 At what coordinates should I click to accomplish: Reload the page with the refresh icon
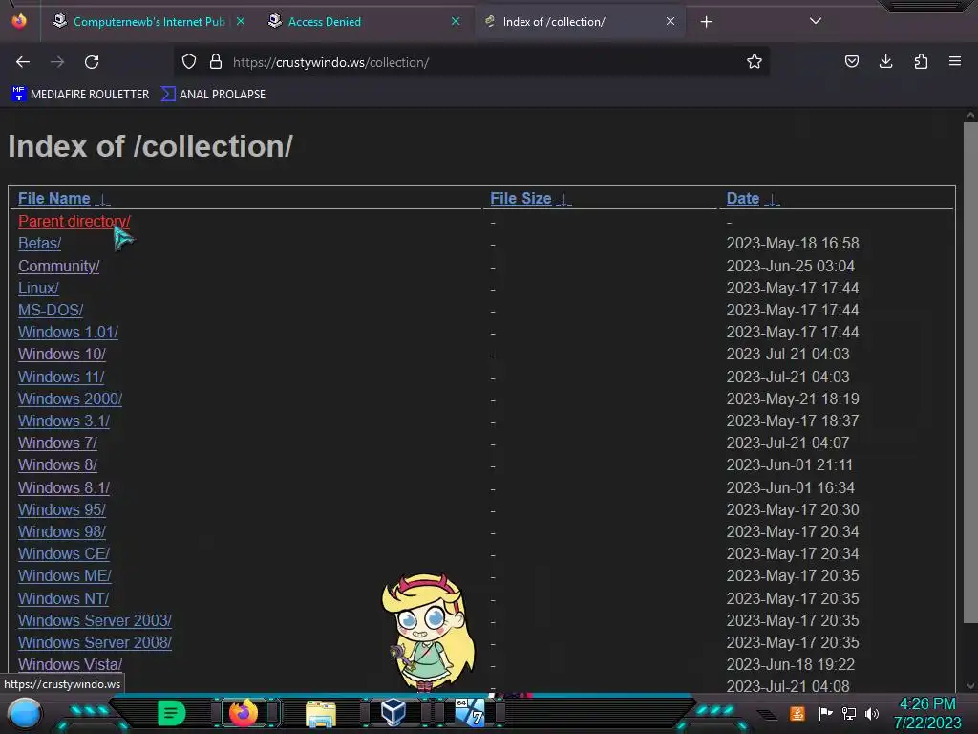(x=92, y=62)
